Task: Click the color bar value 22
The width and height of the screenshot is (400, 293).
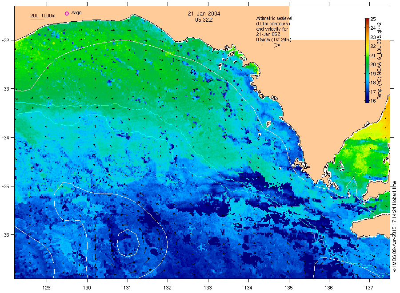Action: click(x=373, y=46)
